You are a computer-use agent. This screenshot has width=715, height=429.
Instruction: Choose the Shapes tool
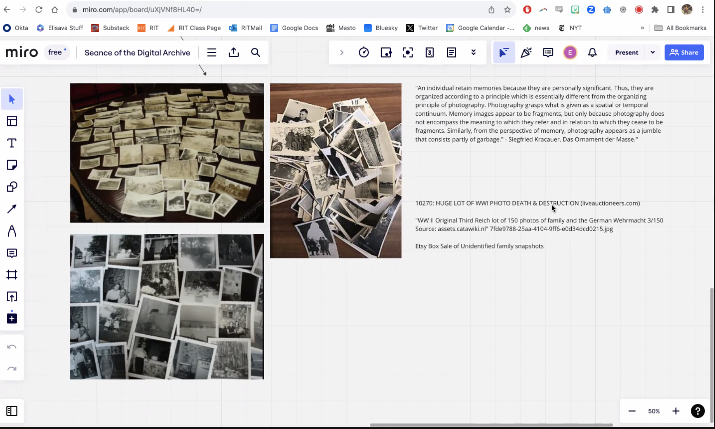[12, 187]
